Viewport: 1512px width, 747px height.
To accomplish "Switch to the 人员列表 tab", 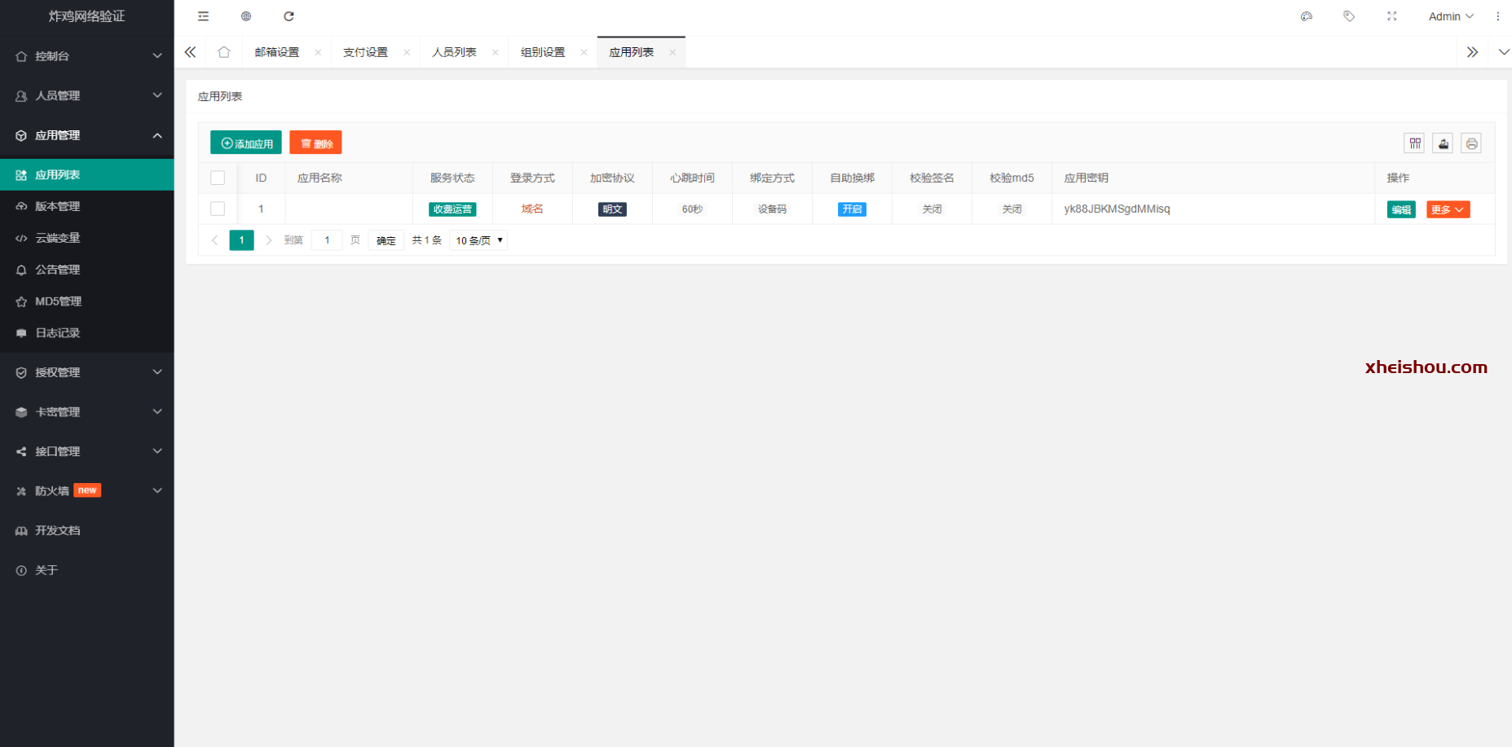I will click(x=454, y=52).
